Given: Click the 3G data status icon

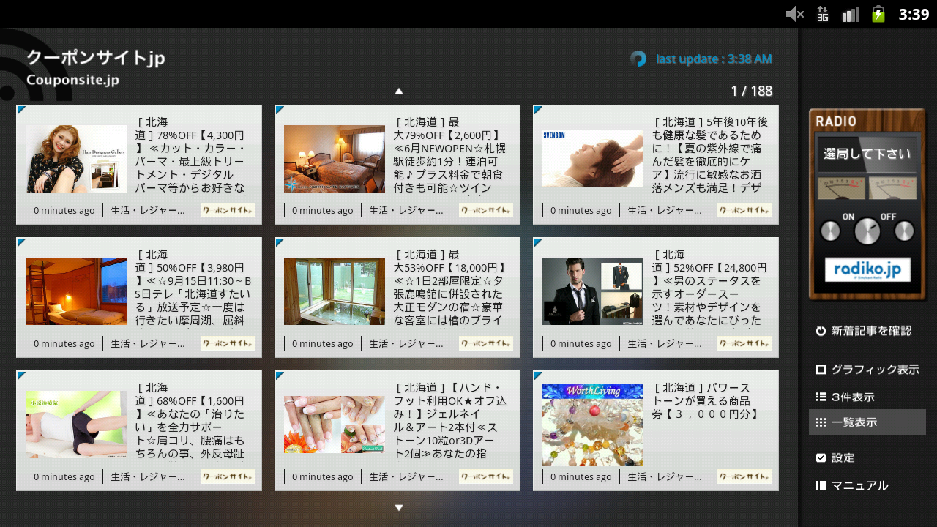Looking at the screenshot, I should point(823,14).
